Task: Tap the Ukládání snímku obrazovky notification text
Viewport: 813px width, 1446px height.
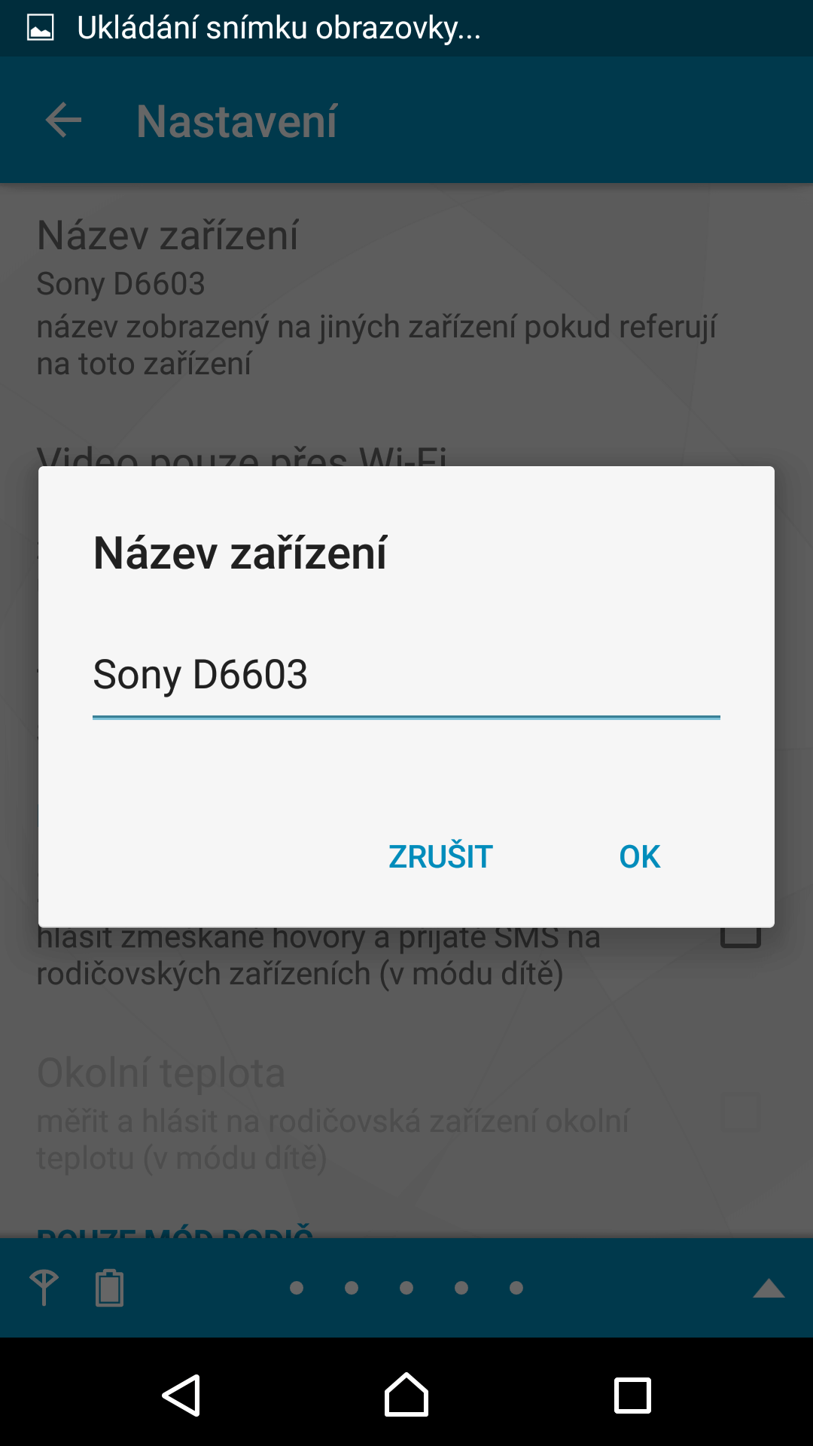Action: [x=279, y=28]
